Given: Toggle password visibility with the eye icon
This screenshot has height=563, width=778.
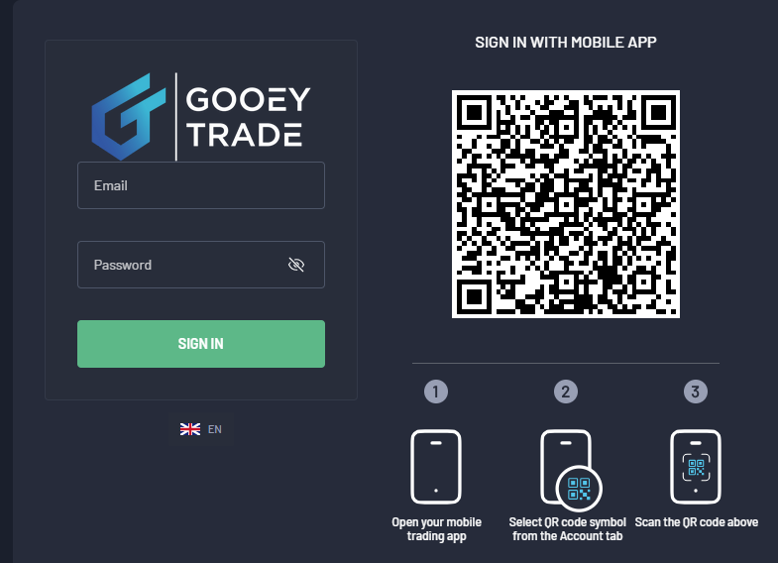Looking at the screenshot, I should [296, 265].
